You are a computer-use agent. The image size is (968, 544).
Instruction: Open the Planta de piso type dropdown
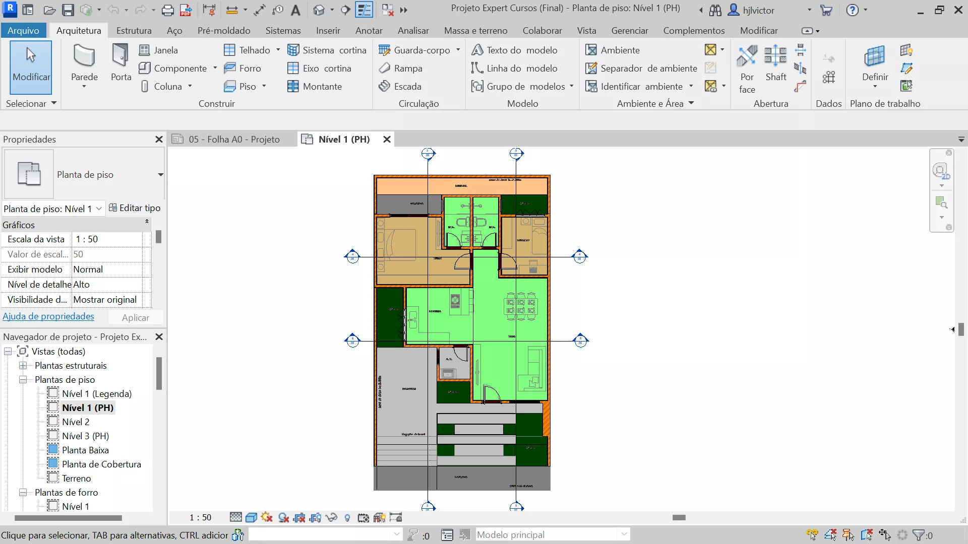click(160, 175)
